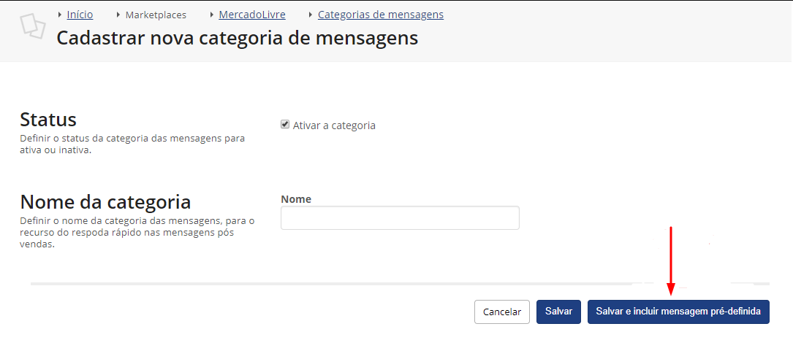Viewport: 793px width, 340px height.
Task: Return to Categorias de mensagens page
Action: pos(381,15)
